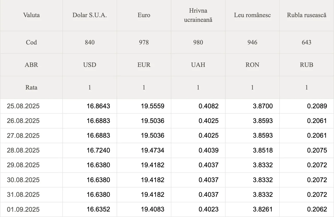Click USD rate 16.8643
The image size is (334, 217).
tap(98, 106)
